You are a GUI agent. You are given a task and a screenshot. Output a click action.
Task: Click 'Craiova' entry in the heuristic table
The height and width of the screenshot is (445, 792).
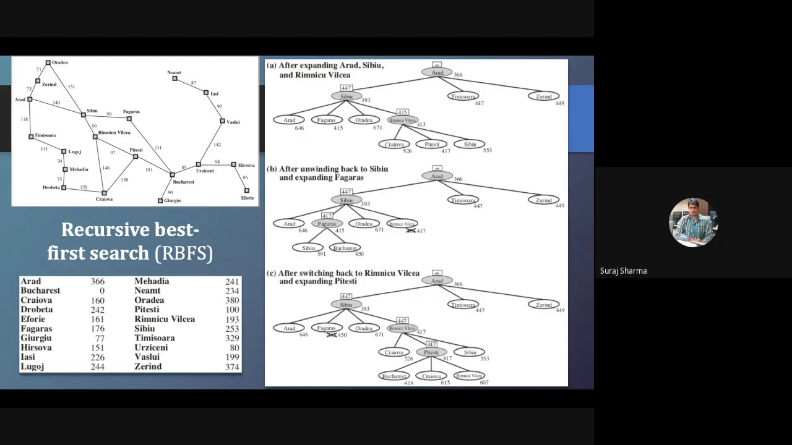click(36, 300)
